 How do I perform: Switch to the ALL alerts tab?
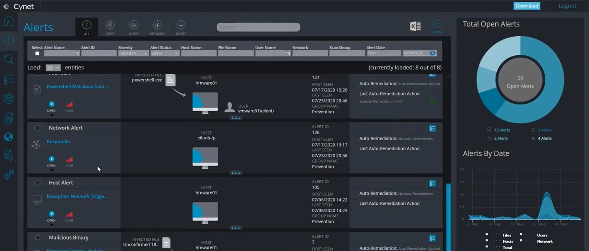click(x=87, y=27)
